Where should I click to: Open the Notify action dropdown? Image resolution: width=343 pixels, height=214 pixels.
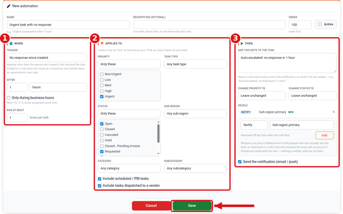pos(254,125)
